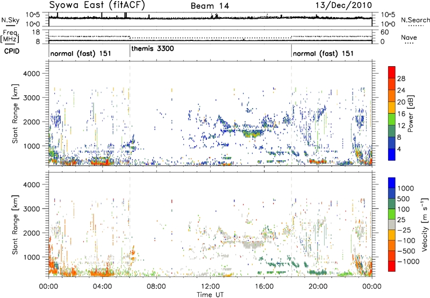This screenshot has width=430, height=298.
Task: Click the 'N.Search' legend label
Action: tap(415, 20)
